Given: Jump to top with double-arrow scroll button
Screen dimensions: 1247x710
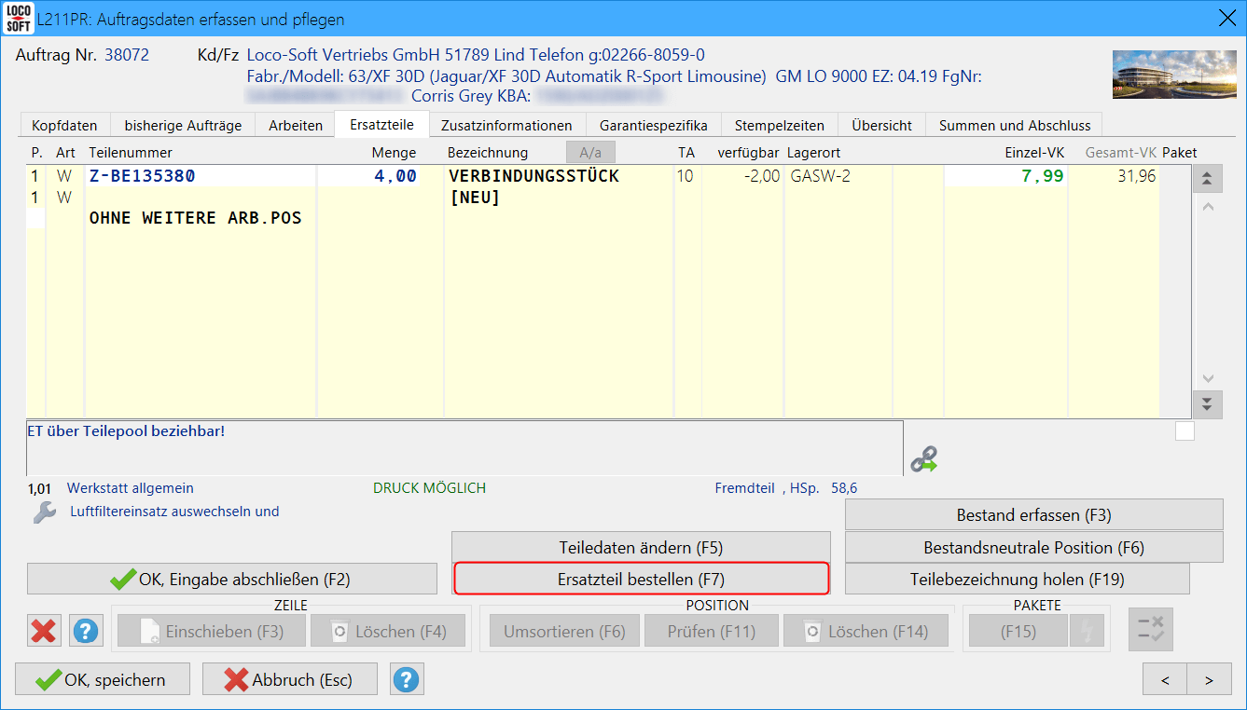Looking at the screenshot, I should coord(1207,180).
